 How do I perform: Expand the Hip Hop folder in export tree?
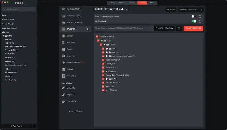pos(107,52)
